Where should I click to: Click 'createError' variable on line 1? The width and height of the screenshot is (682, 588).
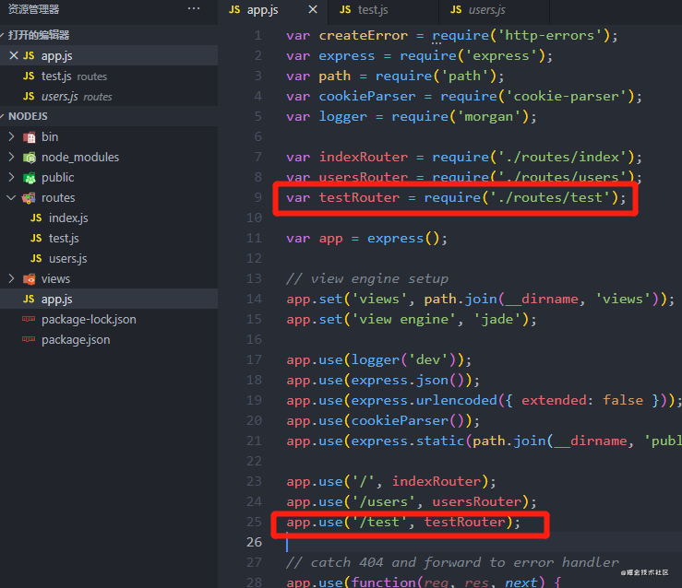tap(364, 35)
